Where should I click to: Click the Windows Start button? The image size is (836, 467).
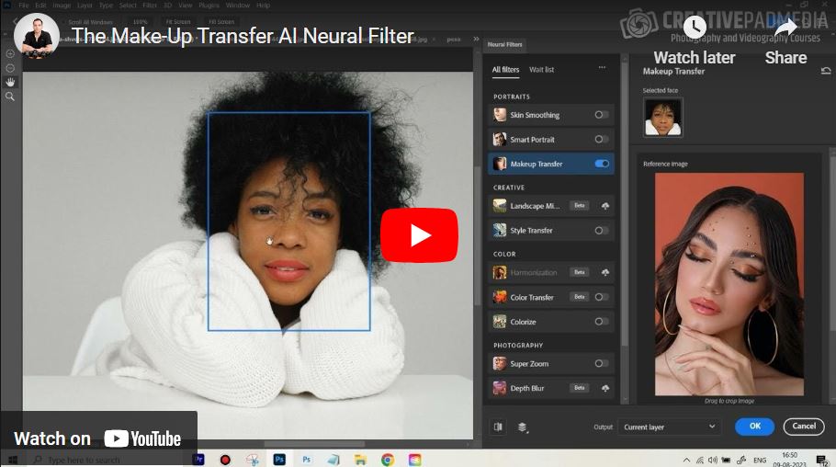pyautogui.click(x=12, y=460)
